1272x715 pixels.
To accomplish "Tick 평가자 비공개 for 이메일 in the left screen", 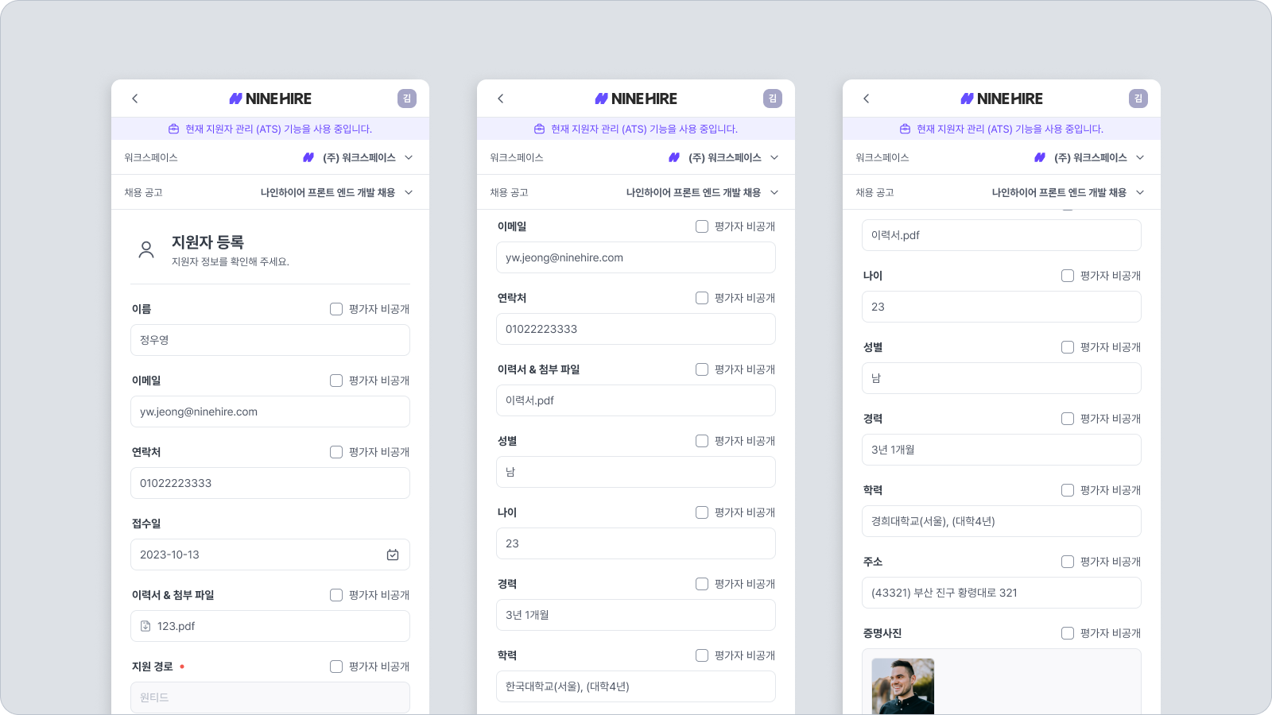I will click(x=336, y=381).
